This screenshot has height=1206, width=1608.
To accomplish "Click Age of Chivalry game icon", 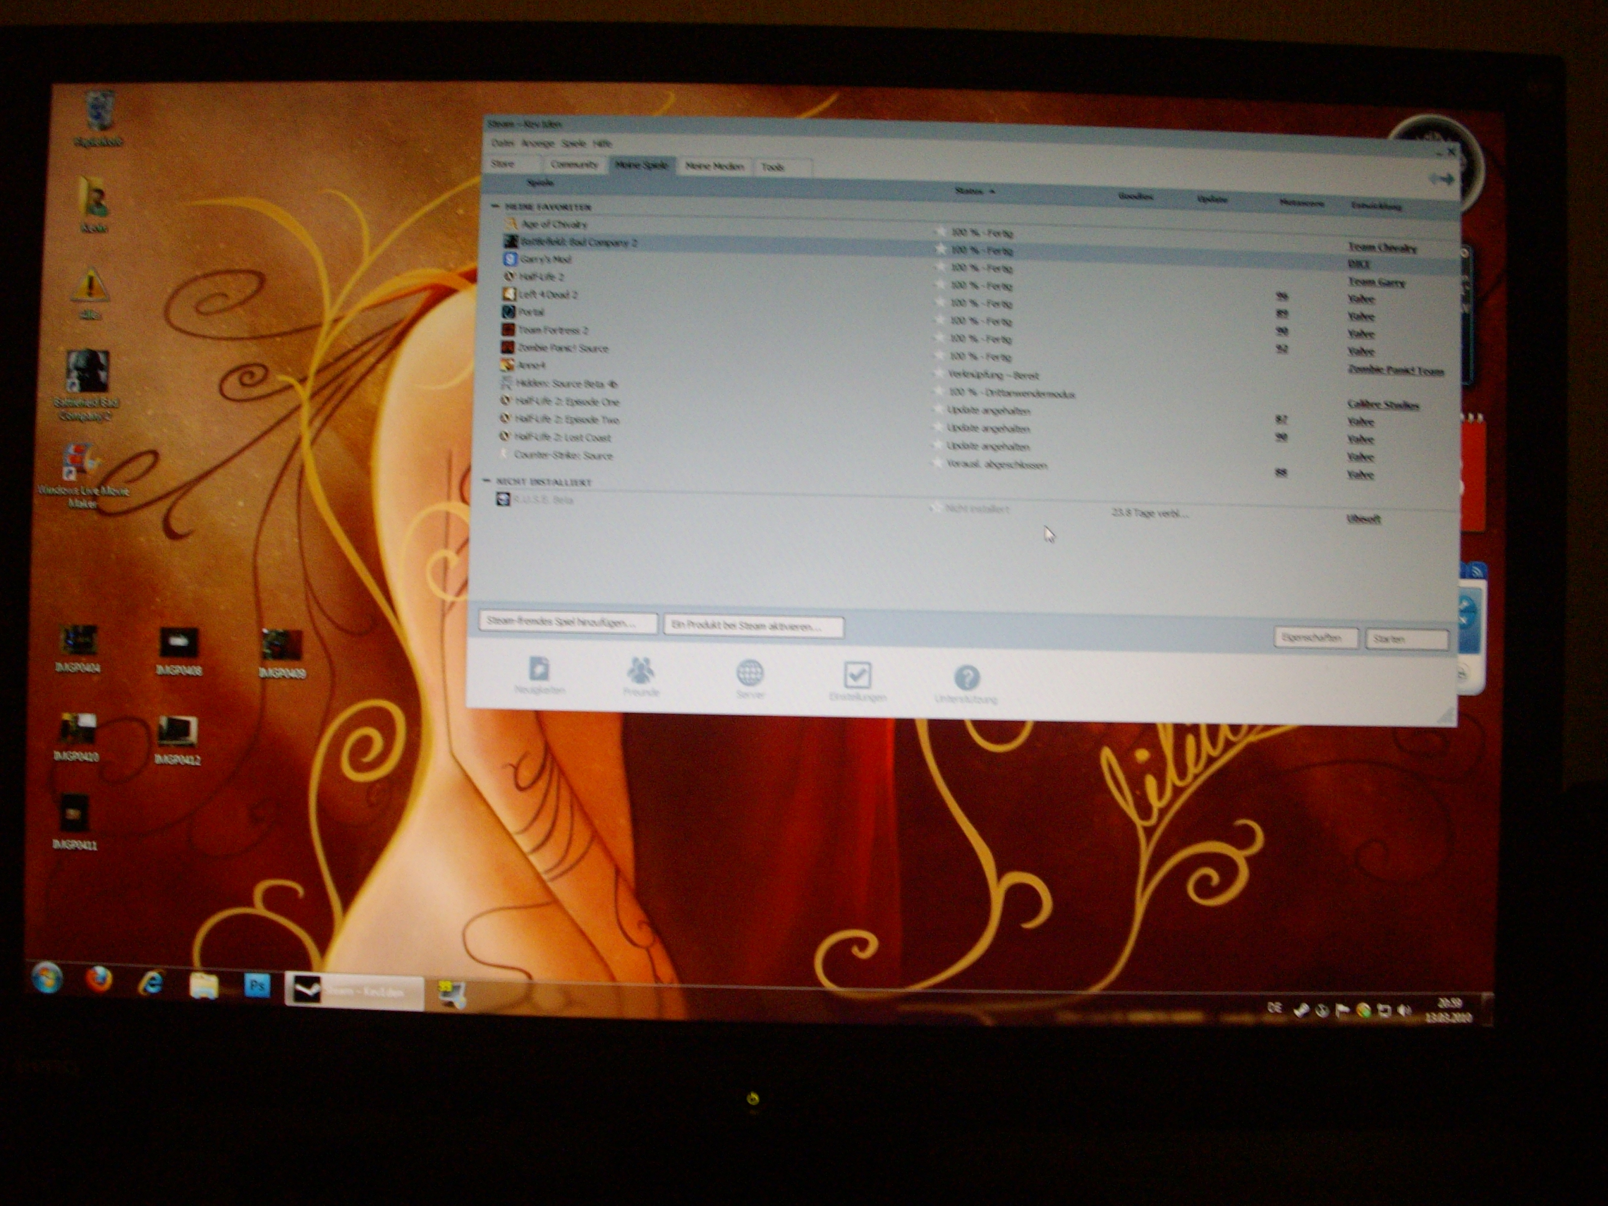I will (x=511, y=224).
